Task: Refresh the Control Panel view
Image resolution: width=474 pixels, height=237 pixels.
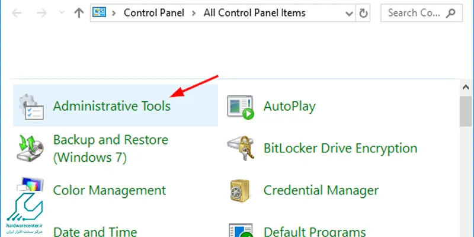Action: point(363,13)
